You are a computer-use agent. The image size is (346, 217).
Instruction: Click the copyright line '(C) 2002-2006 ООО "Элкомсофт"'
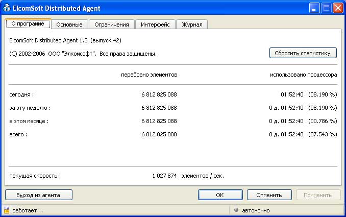point(52,54)
